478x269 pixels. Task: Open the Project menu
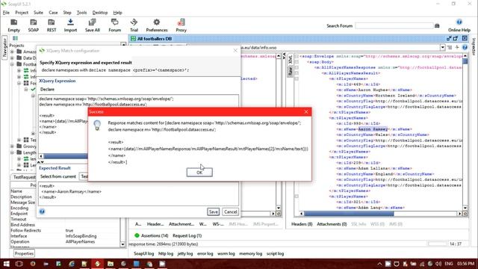22,13
